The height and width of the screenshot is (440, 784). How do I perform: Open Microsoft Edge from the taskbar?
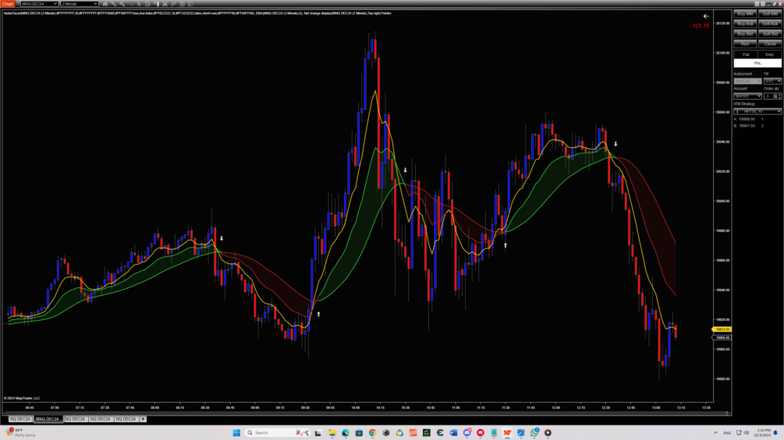pos(345,432)
